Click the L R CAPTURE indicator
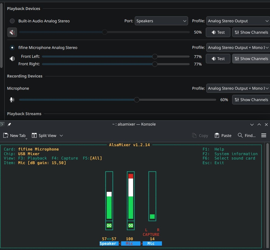This screenshot has height=250, width=270. click(151, 232)
